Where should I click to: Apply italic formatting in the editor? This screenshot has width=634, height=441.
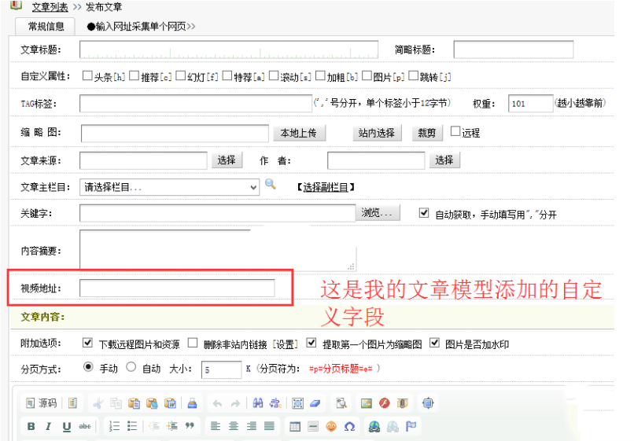[x=48, y=426]
